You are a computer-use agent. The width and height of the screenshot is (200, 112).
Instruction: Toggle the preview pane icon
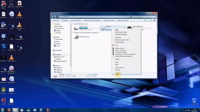151,20
